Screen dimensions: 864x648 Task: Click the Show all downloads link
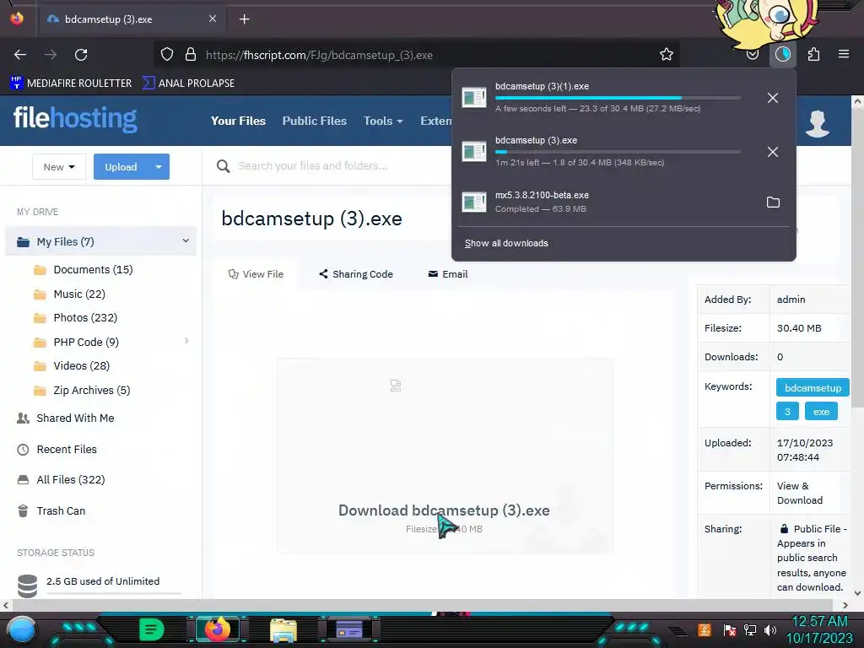tap(506, 243)
